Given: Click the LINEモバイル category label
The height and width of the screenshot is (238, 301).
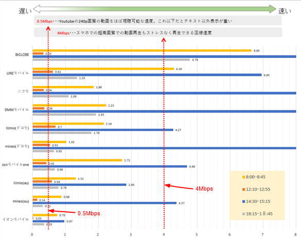Looking at the screenshot, I should pyautogui.click(x=17, y=73).
